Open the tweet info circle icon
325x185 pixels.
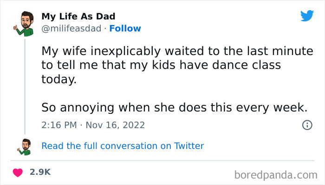(307, 125)
